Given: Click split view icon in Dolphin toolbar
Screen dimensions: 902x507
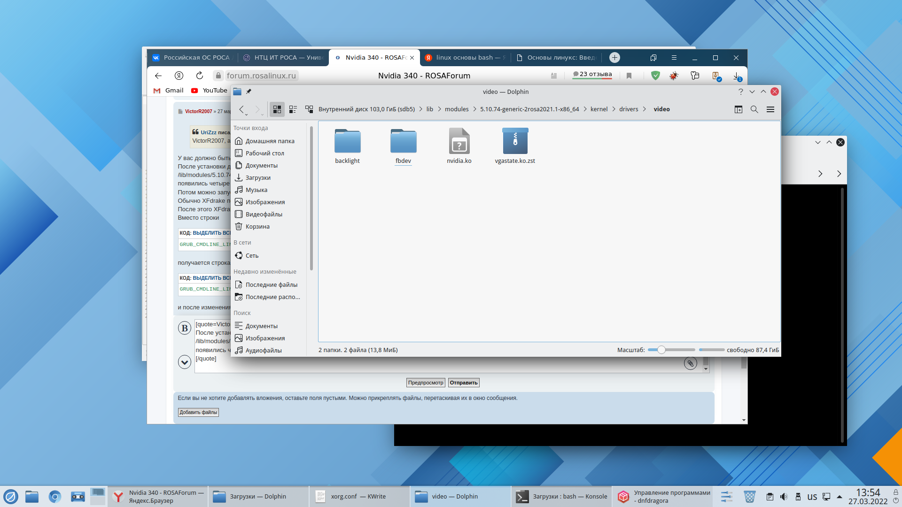Looking at the screenshot, I should (x=739, y=109).
